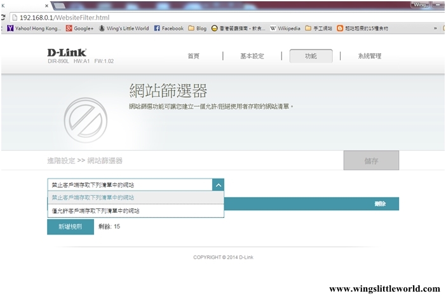The width and height of the screenshot is (446, 298).
Task: Open the 系統管理 menu
Action: point(369,56)
